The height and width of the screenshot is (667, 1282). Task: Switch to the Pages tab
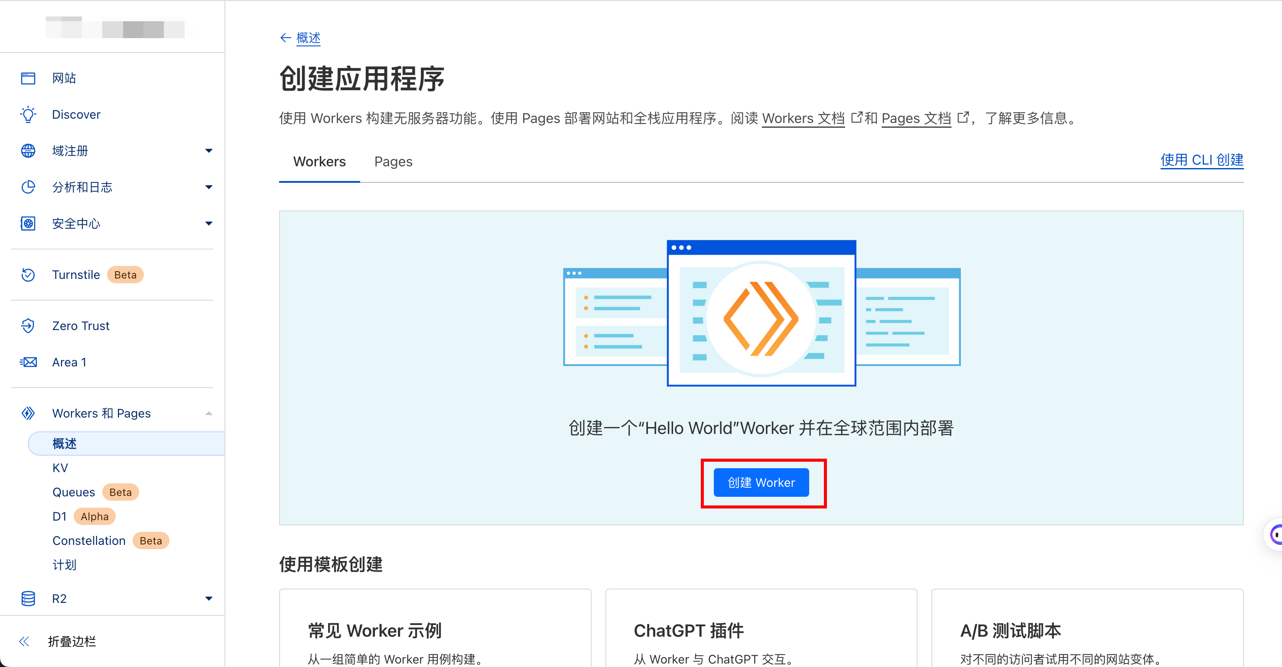pos(393,162)
